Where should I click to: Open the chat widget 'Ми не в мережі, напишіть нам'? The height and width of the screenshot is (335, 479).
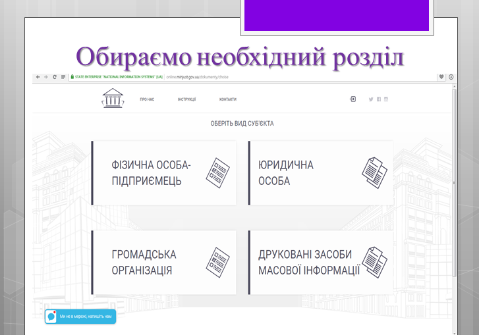tap(80, 317)
